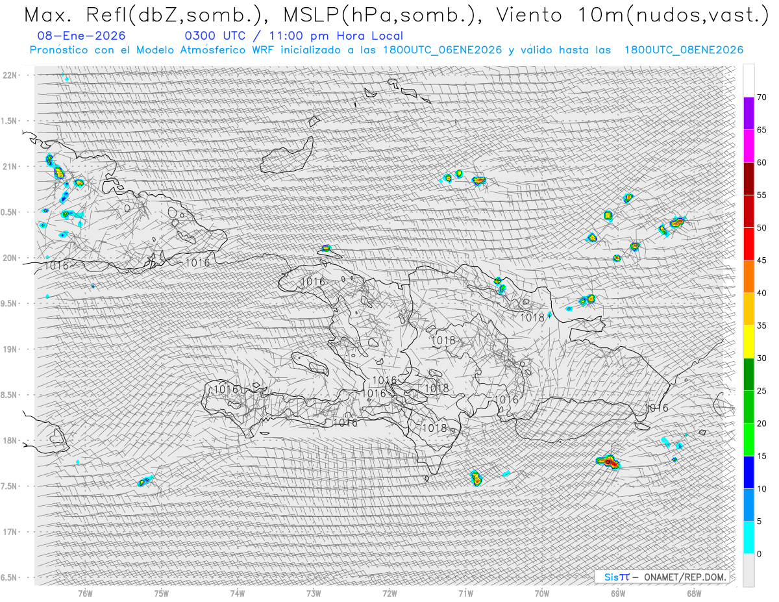Select '0300 UTC / 11:00 pm Hora Local' text
Viewport: 779px width, 602px height.
(293, 36)
